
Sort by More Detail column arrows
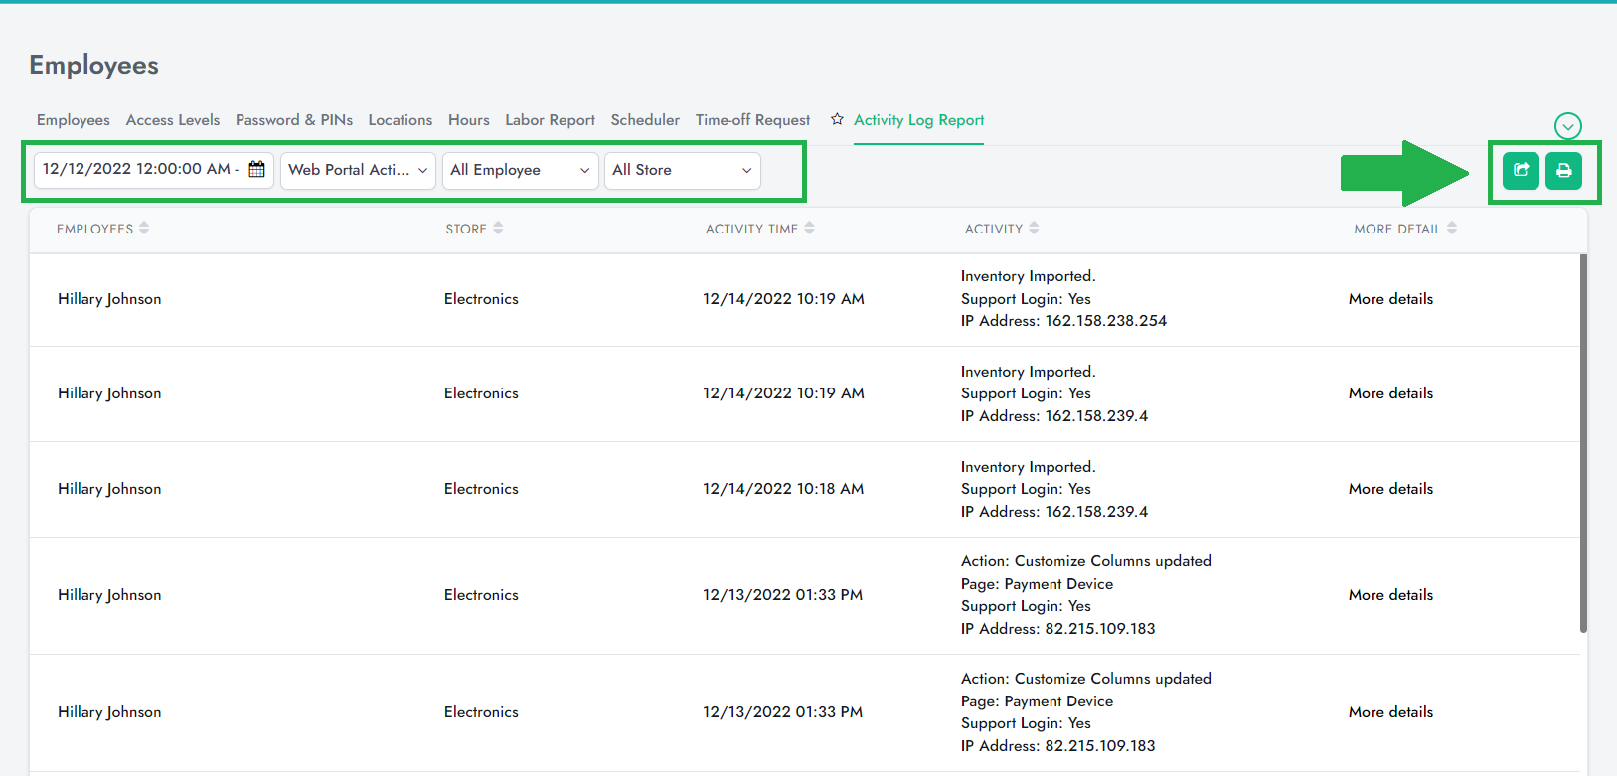[x=1452, y=229]
